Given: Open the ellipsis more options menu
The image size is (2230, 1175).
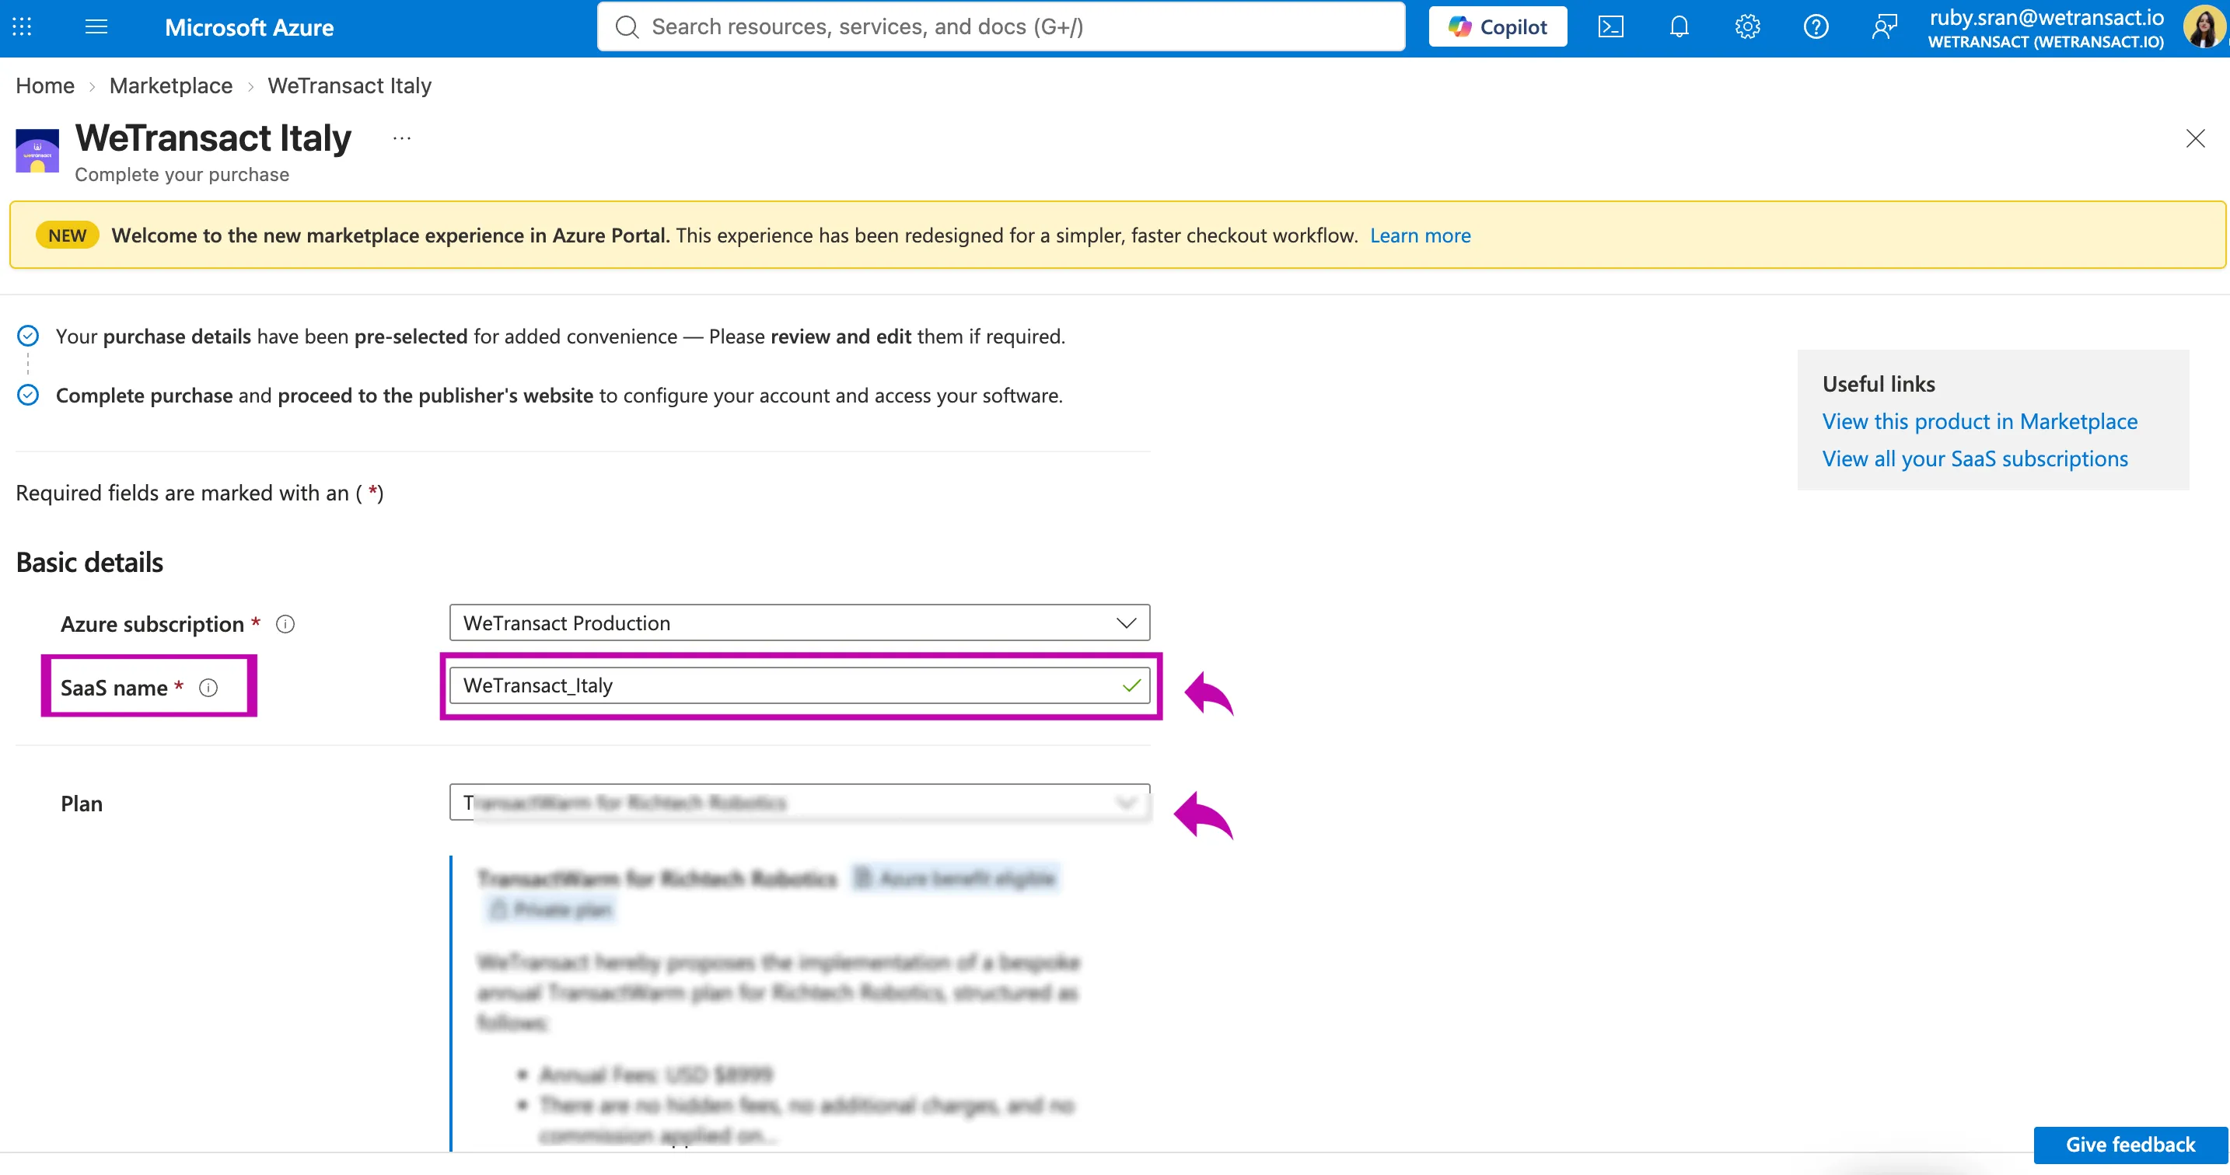Looking at the screenshot, I should click(402, 138).
